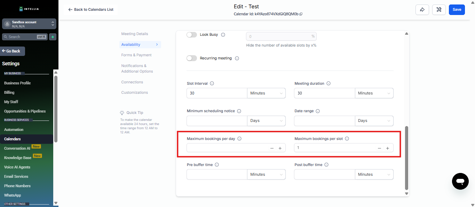Enable the Look Busy toggle

pyautogui.click(x=192, y=35)
